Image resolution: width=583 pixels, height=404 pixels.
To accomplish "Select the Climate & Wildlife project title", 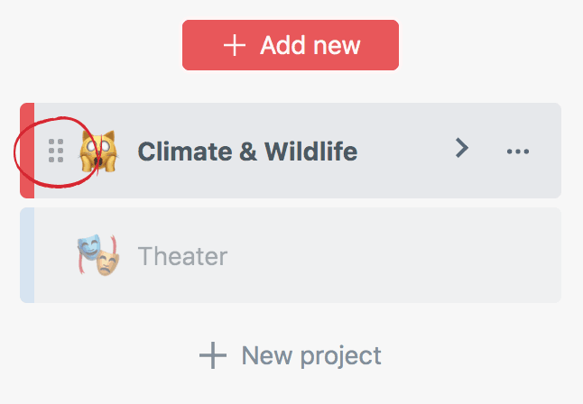I will 247,151.
